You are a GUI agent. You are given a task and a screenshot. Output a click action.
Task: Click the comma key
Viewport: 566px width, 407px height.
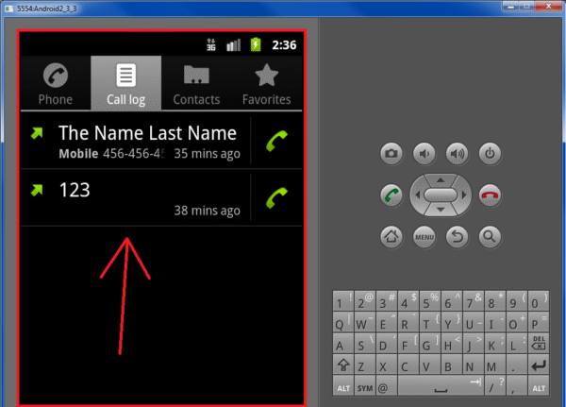click(517, 385)
